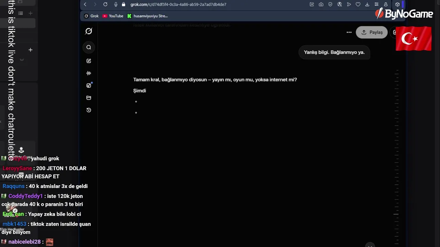Open chat history clock icon
440x247 pixels.
tap(89, 110)
